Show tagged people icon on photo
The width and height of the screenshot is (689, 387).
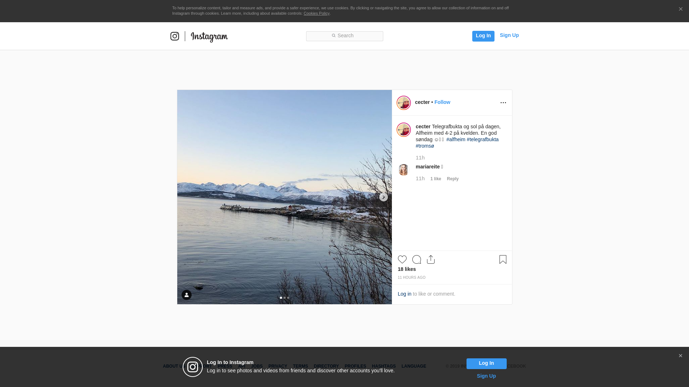click(187, 295)
